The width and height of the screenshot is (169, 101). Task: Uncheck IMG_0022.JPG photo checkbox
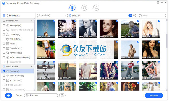click(159, 21)
